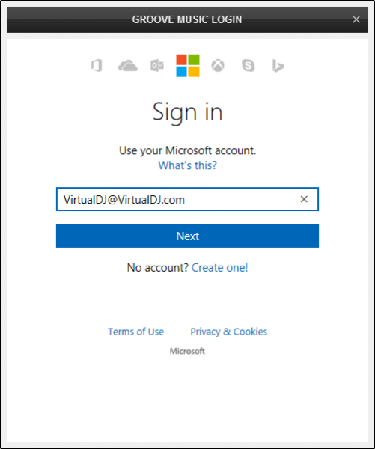Select the Bing icon
This screenshot has width=375, height=449.
pyautogui.click(x=278, y=66)
